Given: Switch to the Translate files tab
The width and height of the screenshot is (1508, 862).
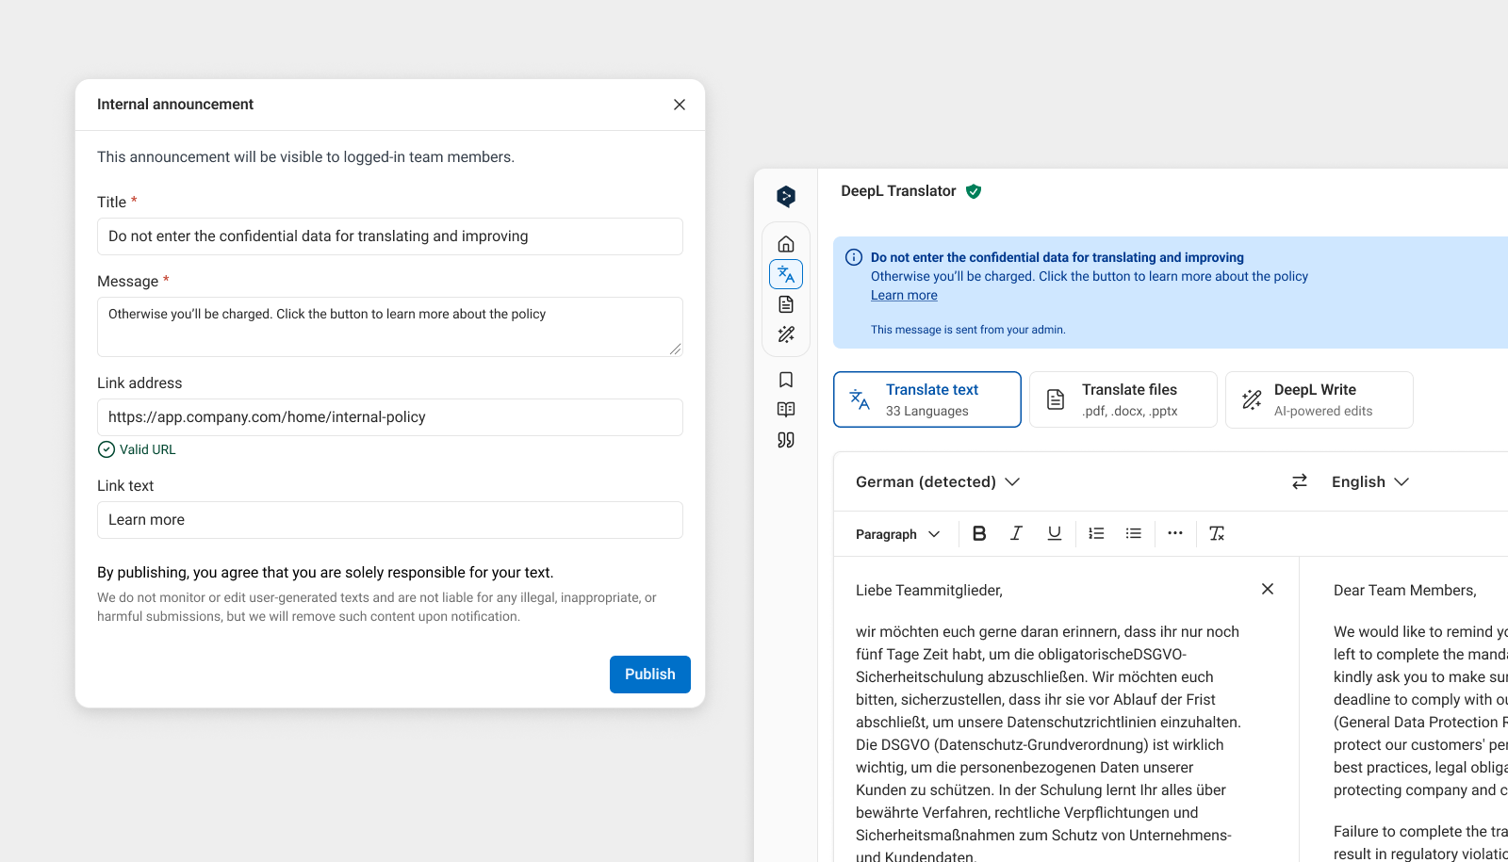Looking at the screenshot, I should point(1123,399).
